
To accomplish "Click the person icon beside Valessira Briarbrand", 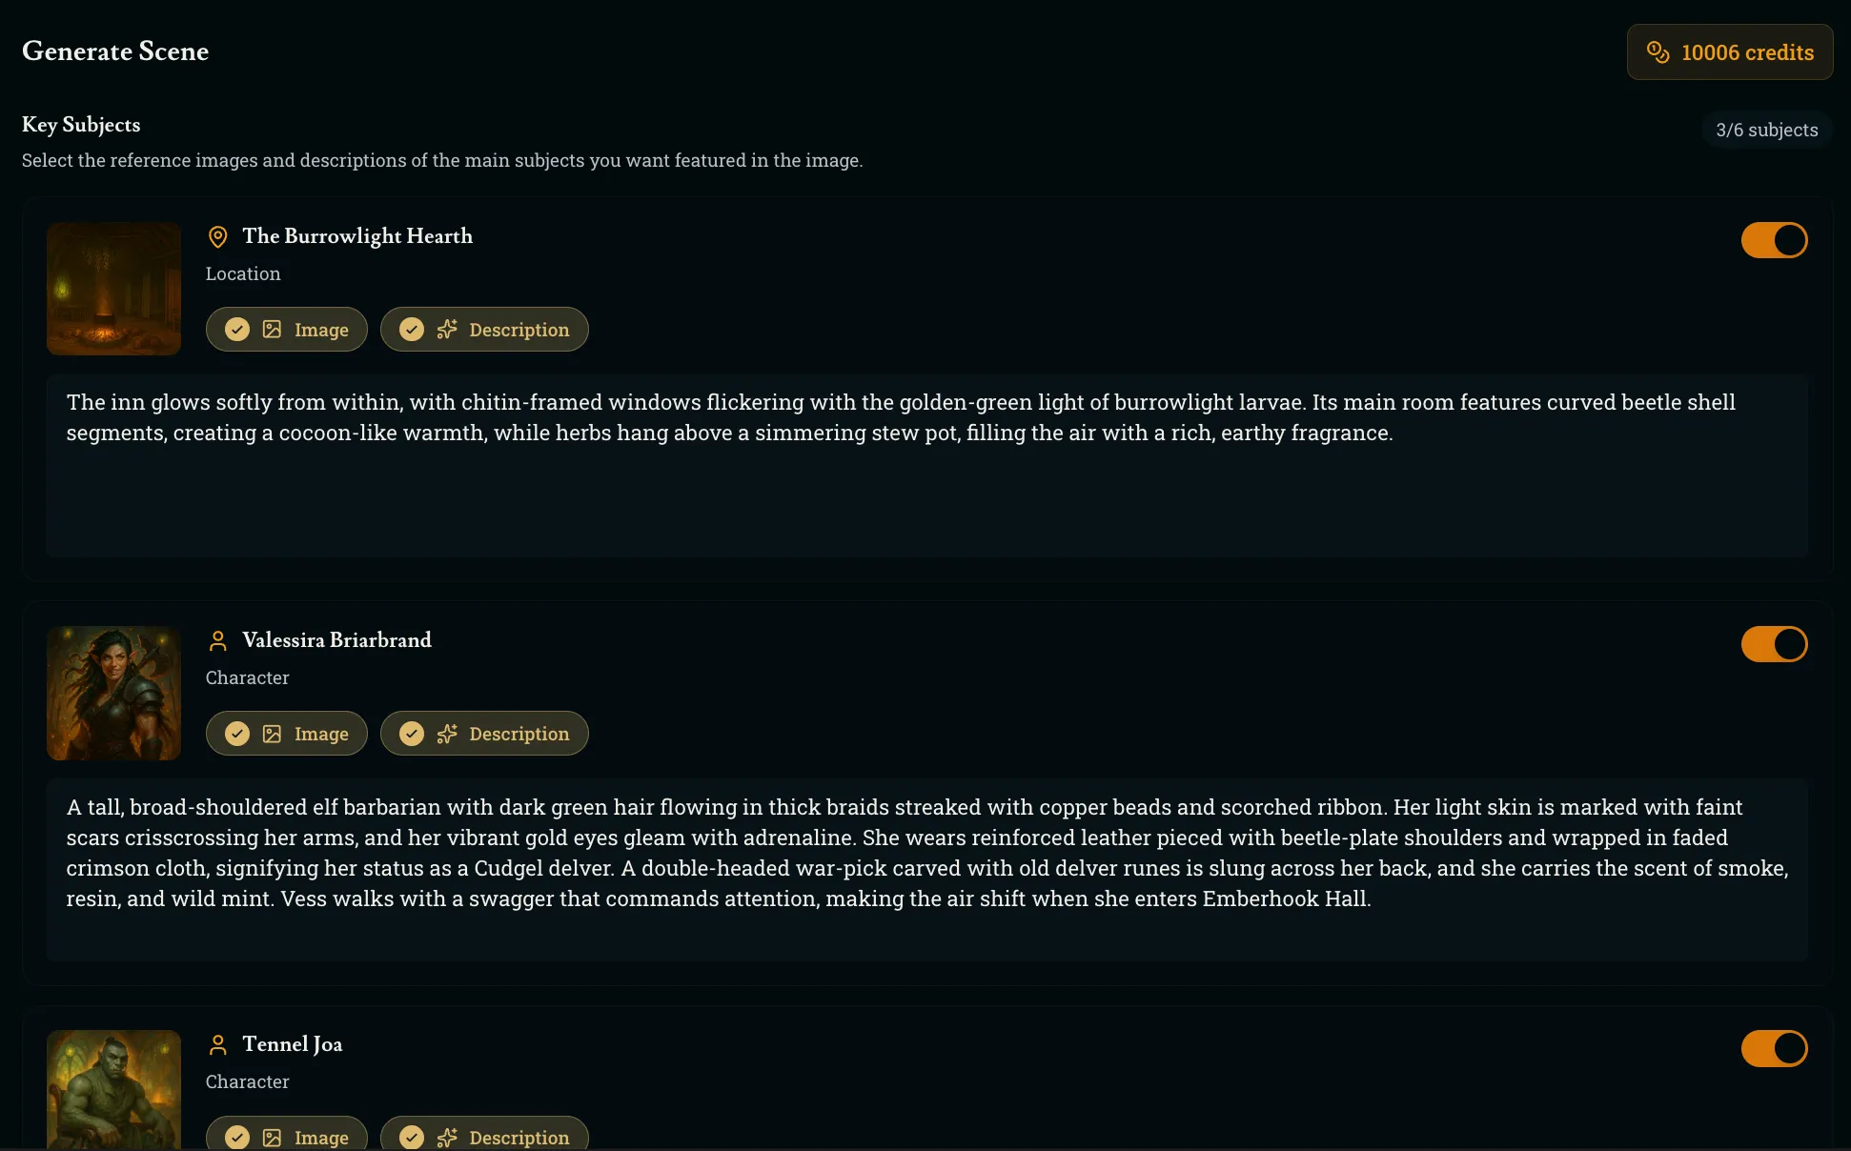I will tap(217, 641).
